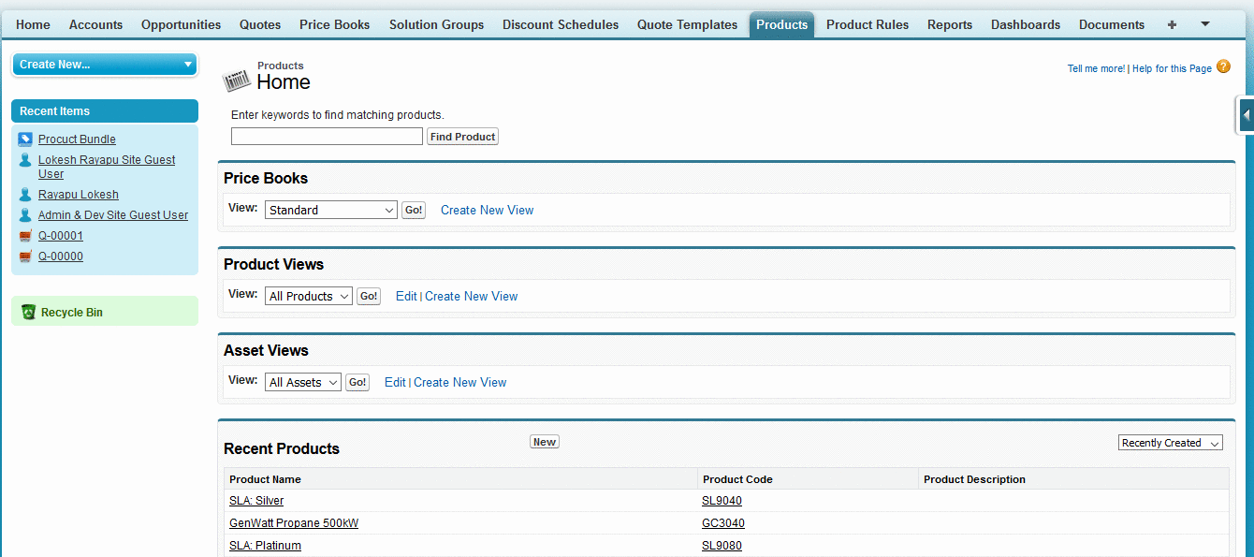Click the Recycle Bin icon in sidebar
1254x557 pixels.
[x=28, y=312]
